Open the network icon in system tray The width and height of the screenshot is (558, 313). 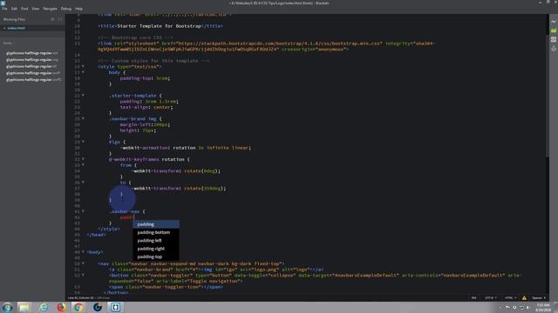521,308
